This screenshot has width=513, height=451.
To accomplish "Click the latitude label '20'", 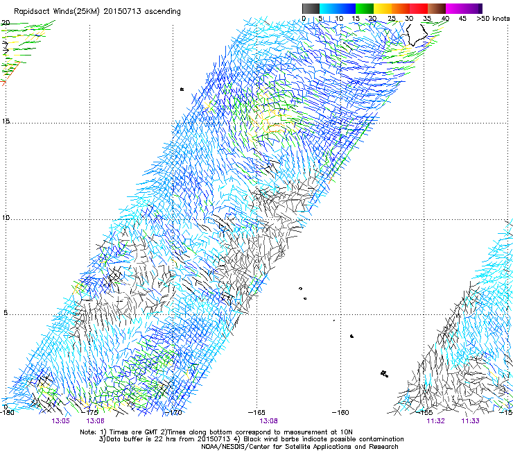I will 6,23.
